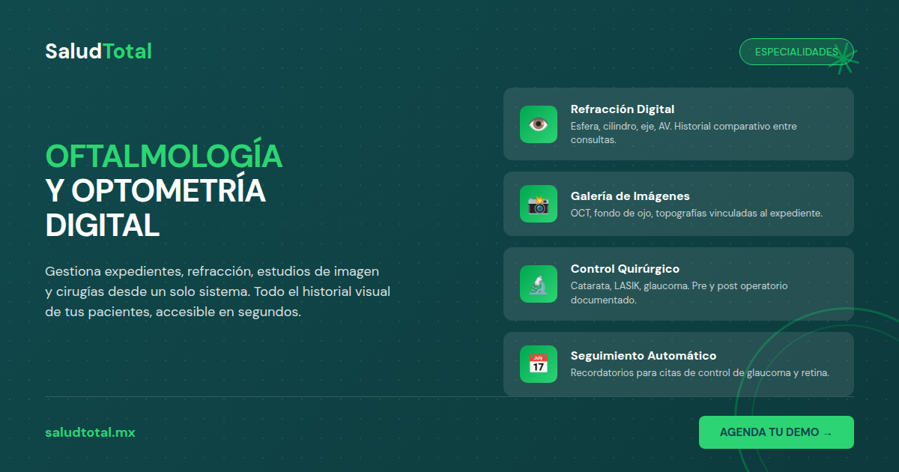The image size is (899, 472).
Task: Open the ESPECIALIDADES pill button
Action: [x=796, y=52]
